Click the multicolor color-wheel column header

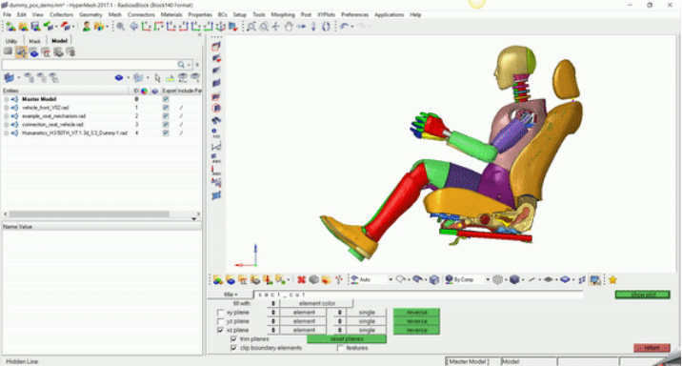[144, 91]
